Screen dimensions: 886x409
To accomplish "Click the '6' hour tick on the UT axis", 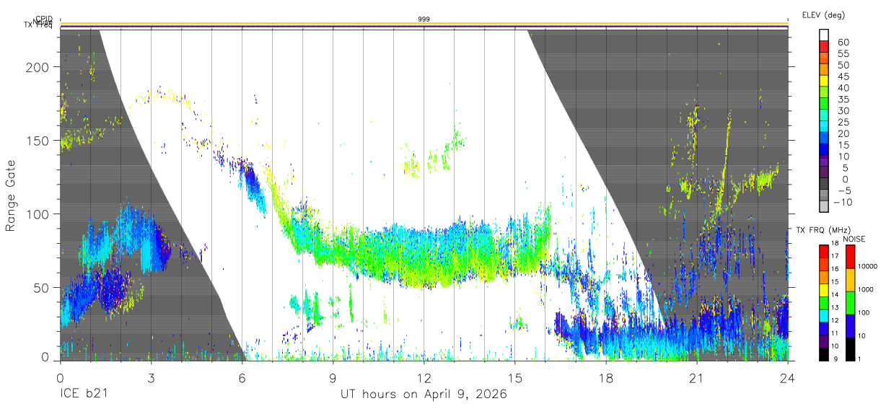I will (242, 377).
